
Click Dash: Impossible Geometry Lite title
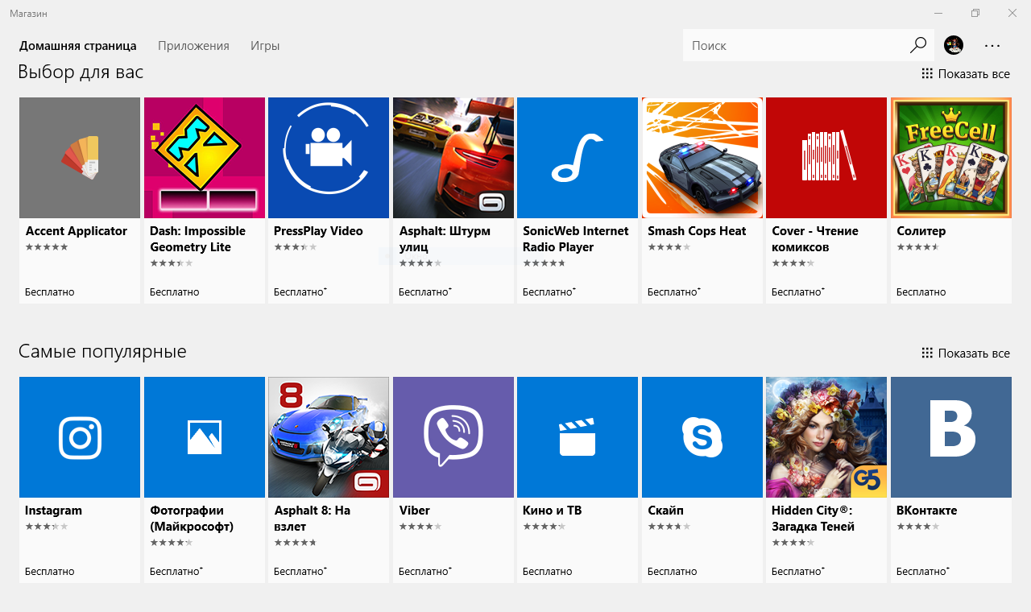coord(197,239)
